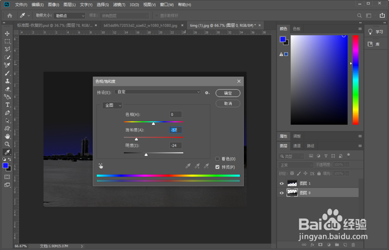
Task: Click the add layer style fx icon
Action: point(312,245)
